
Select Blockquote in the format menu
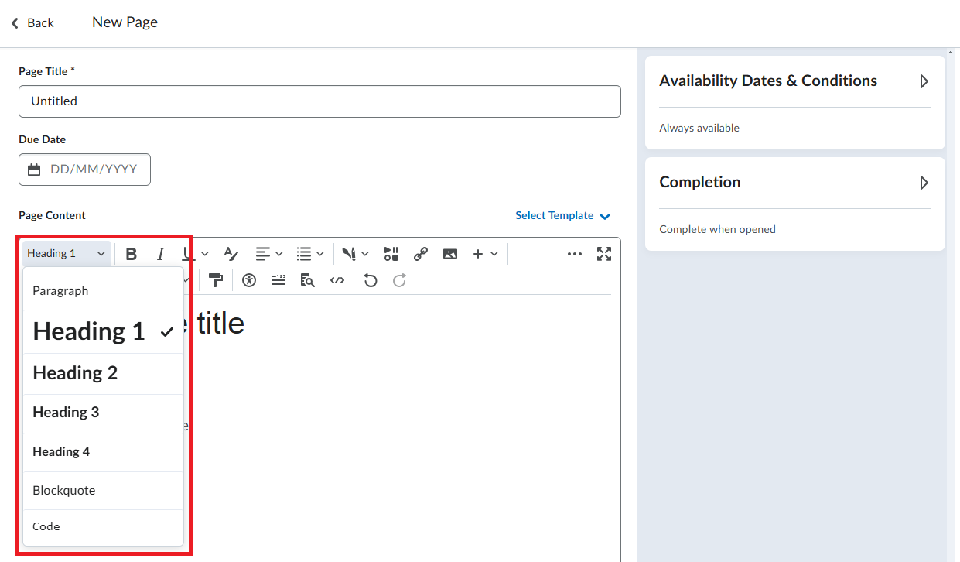tap(64, 491)
